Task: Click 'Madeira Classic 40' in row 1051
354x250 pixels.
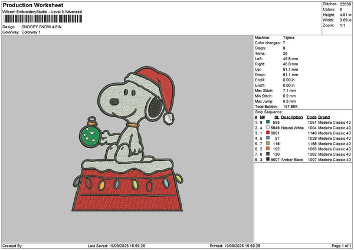Action: pyautogui.click(x=335, y=123)
